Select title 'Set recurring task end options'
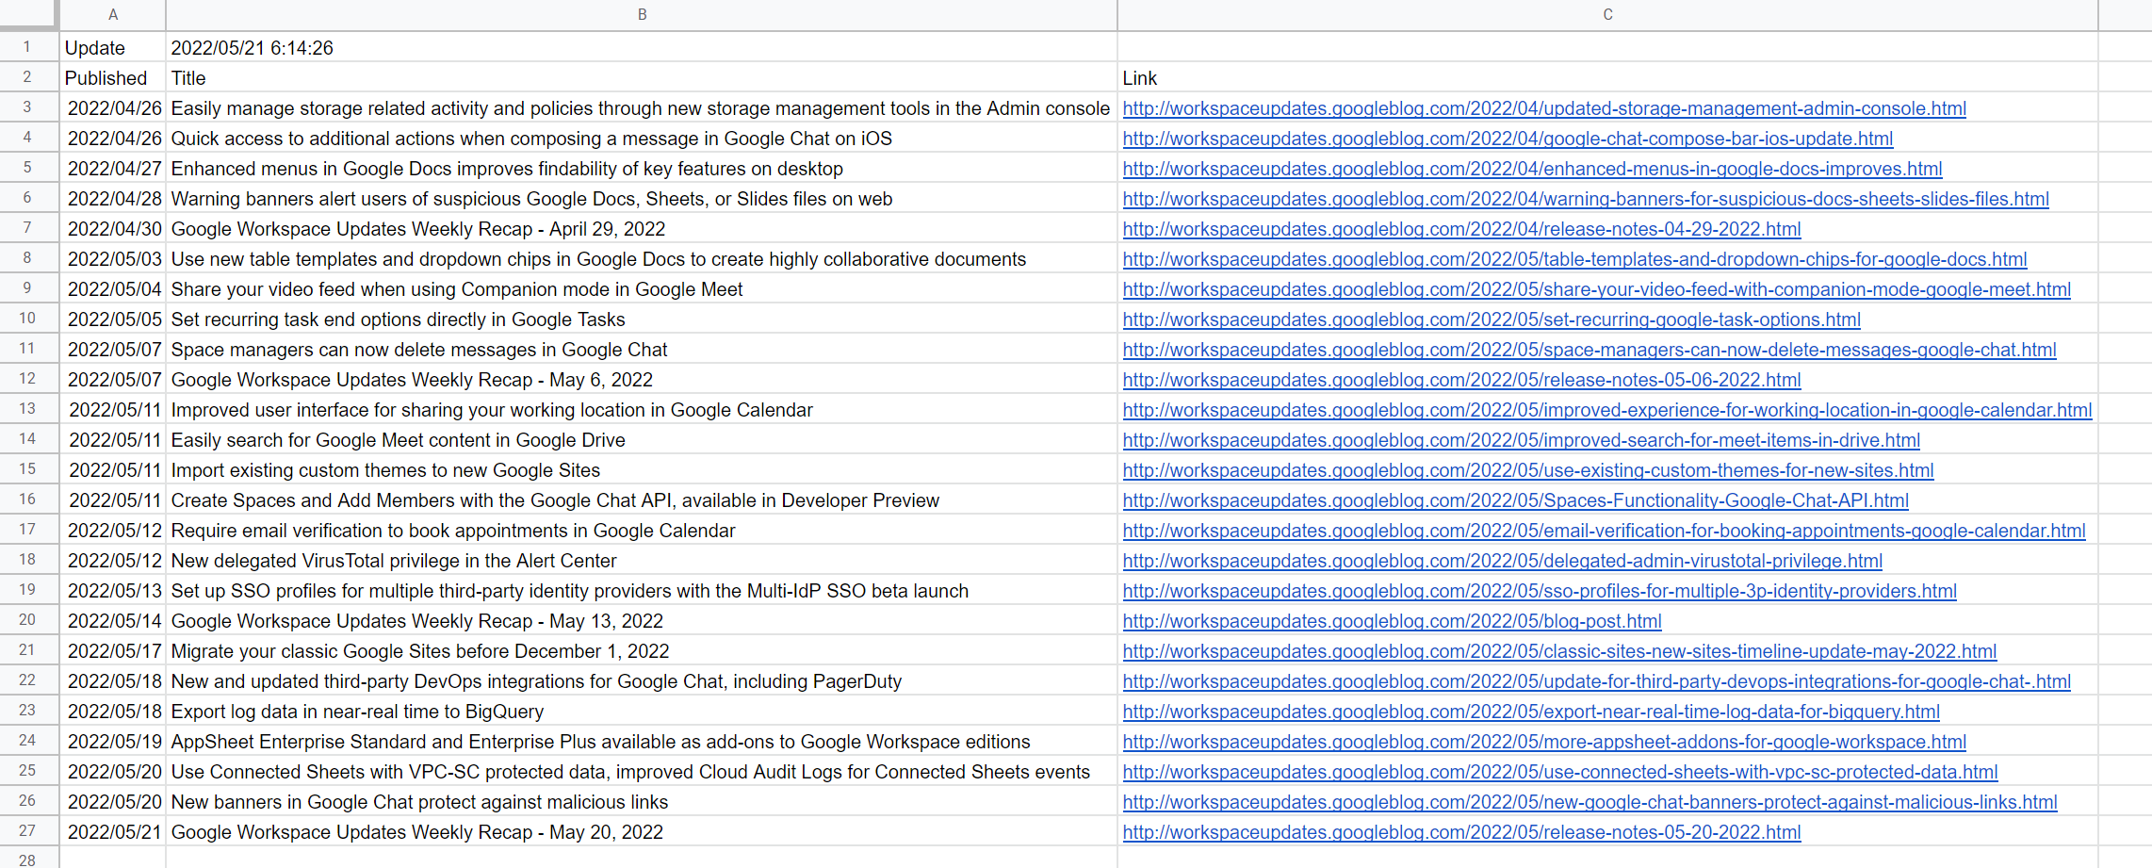 pos(642,319)
